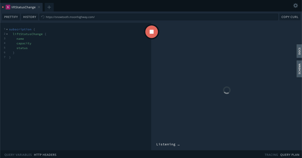Click the reload schema icon
This screenshot has width=302, height=158.
click(43, 17)
